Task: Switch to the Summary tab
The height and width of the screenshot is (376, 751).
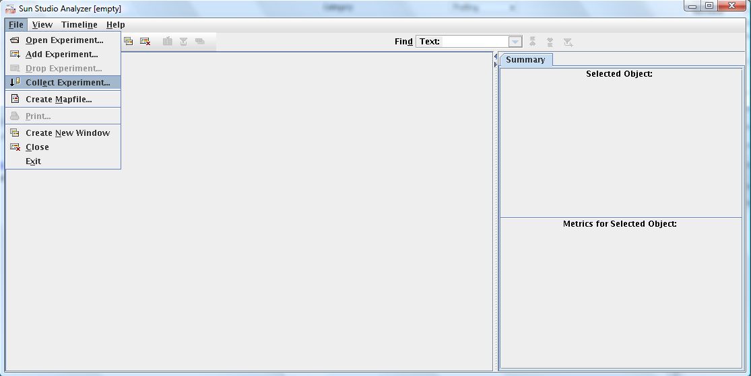Action: (525, 60)
